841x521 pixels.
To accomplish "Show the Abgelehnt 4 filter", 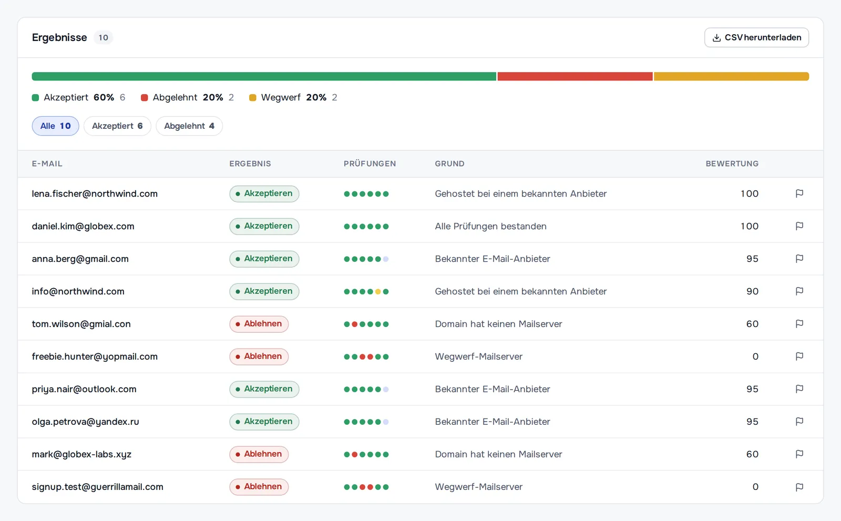I will [189, 126].
